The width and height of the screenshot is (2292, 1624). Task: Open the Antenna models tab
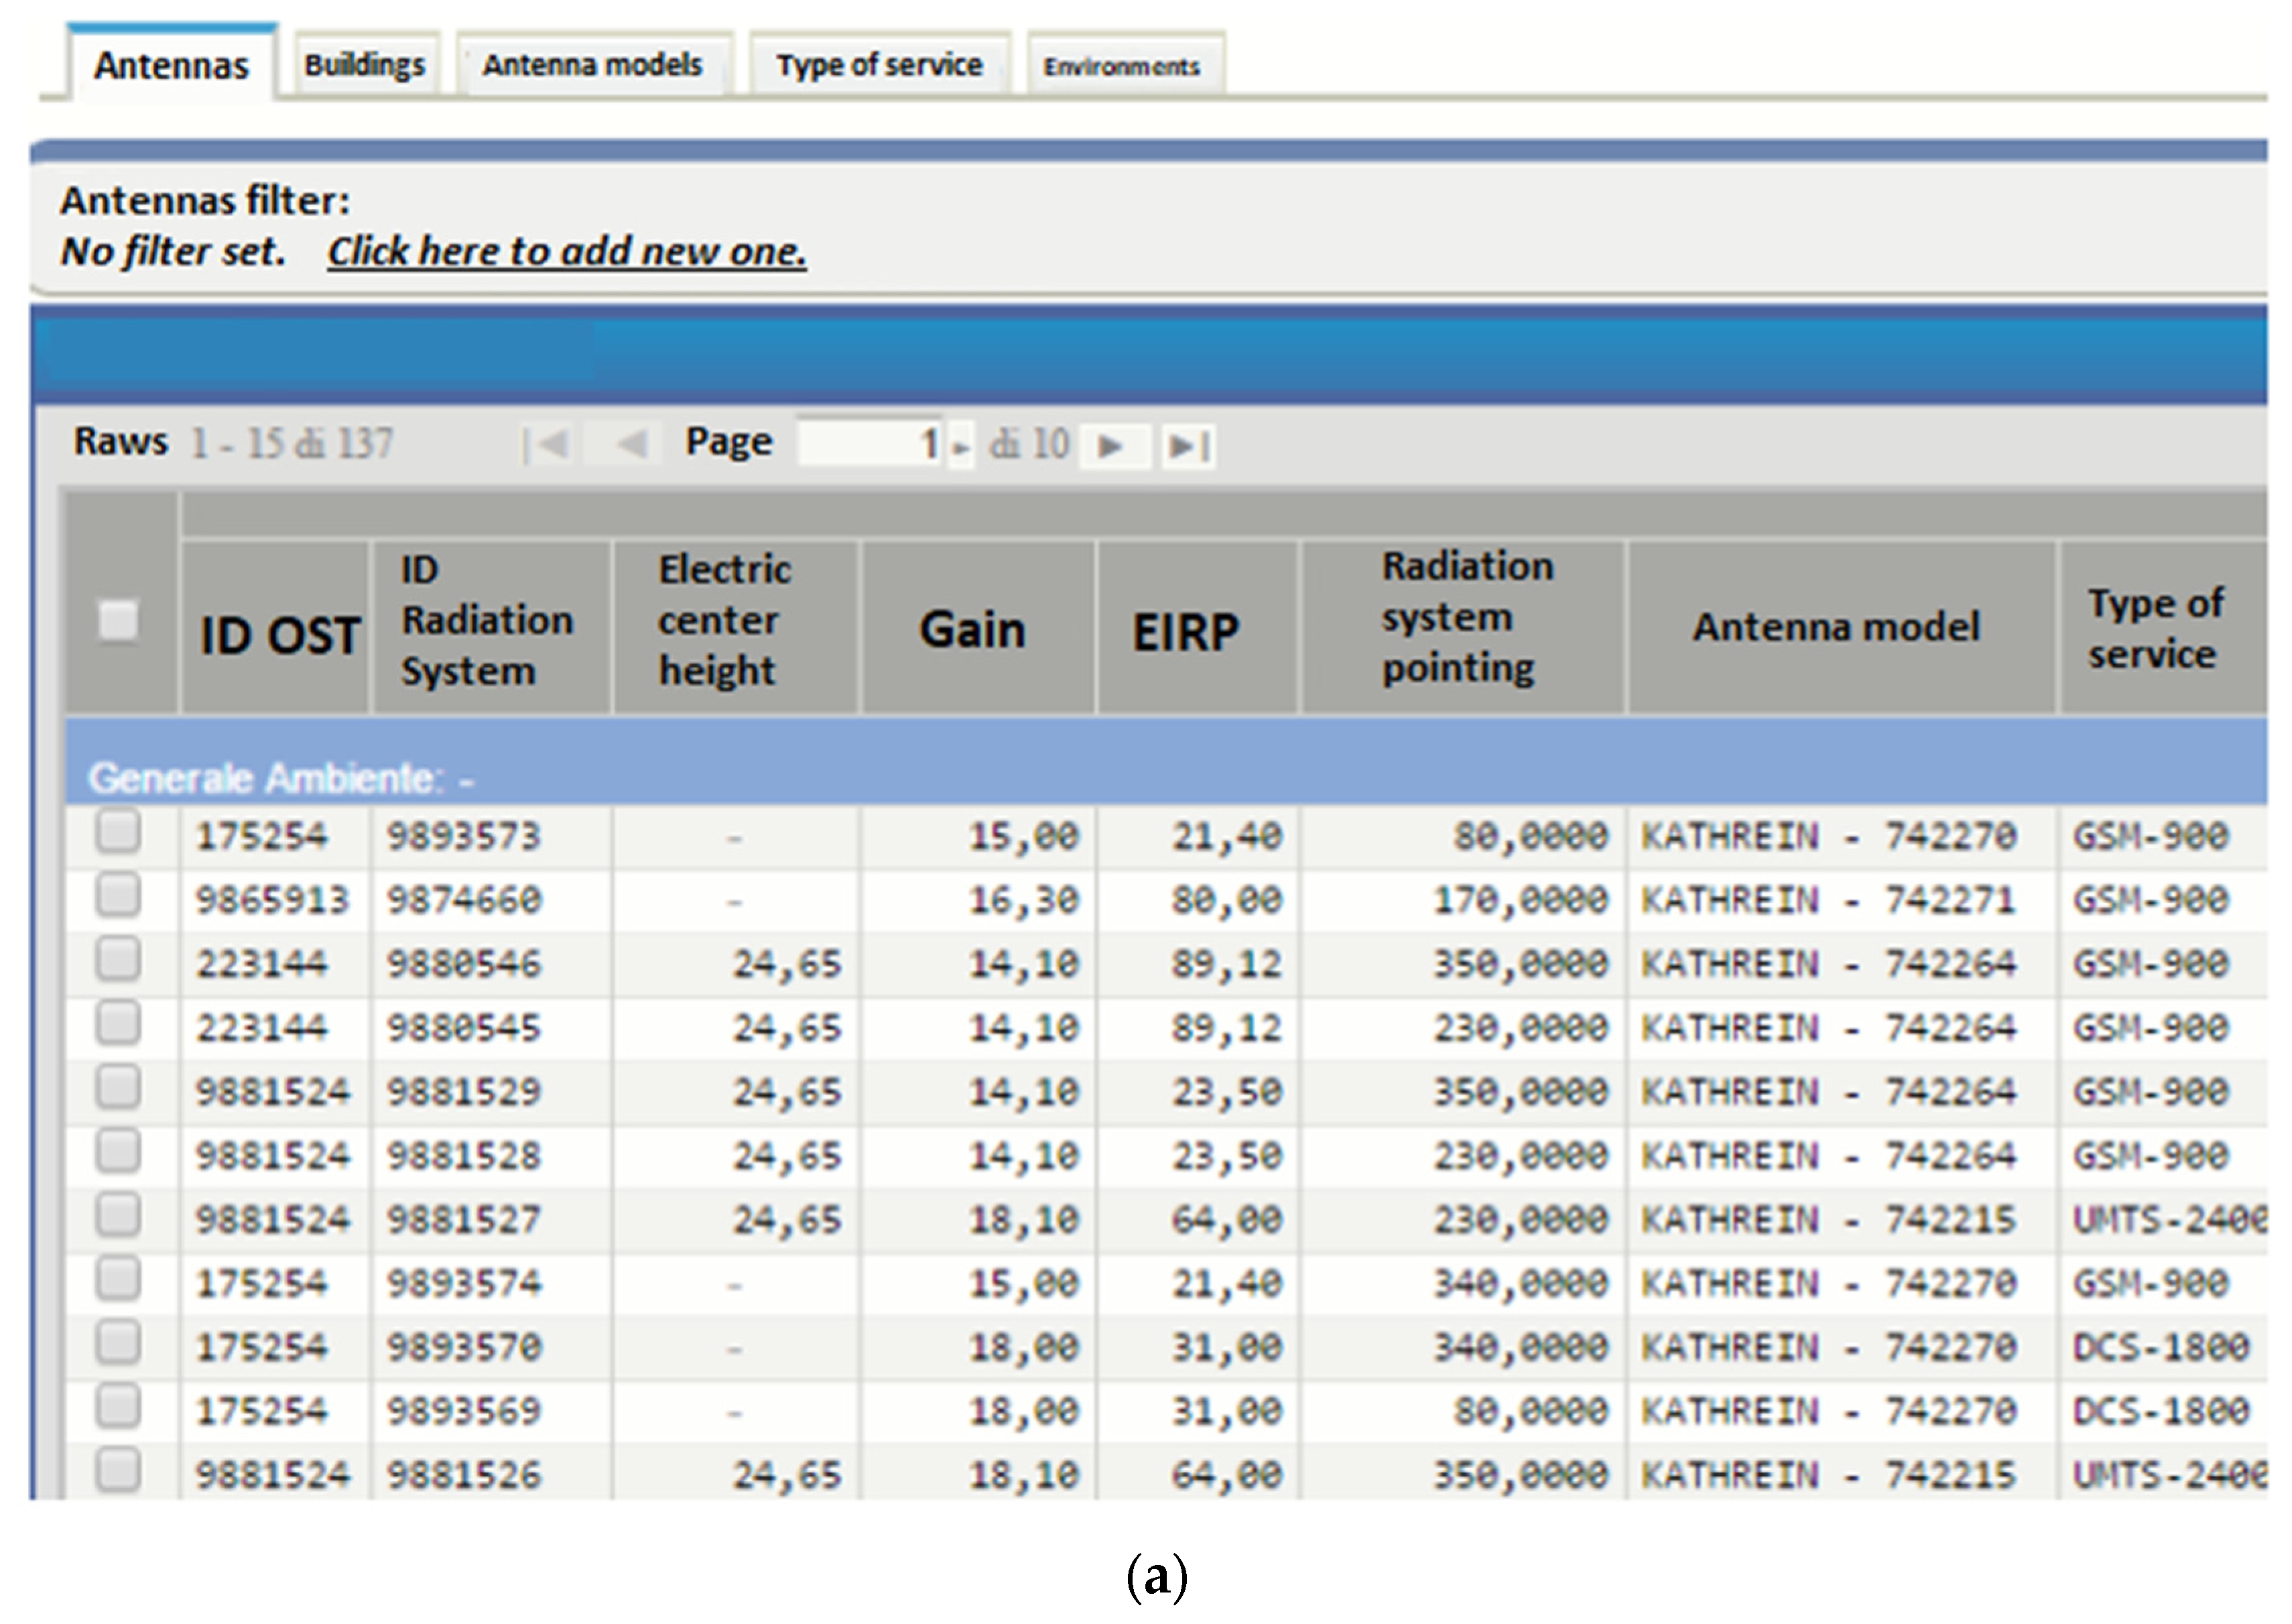coord(592,65)
